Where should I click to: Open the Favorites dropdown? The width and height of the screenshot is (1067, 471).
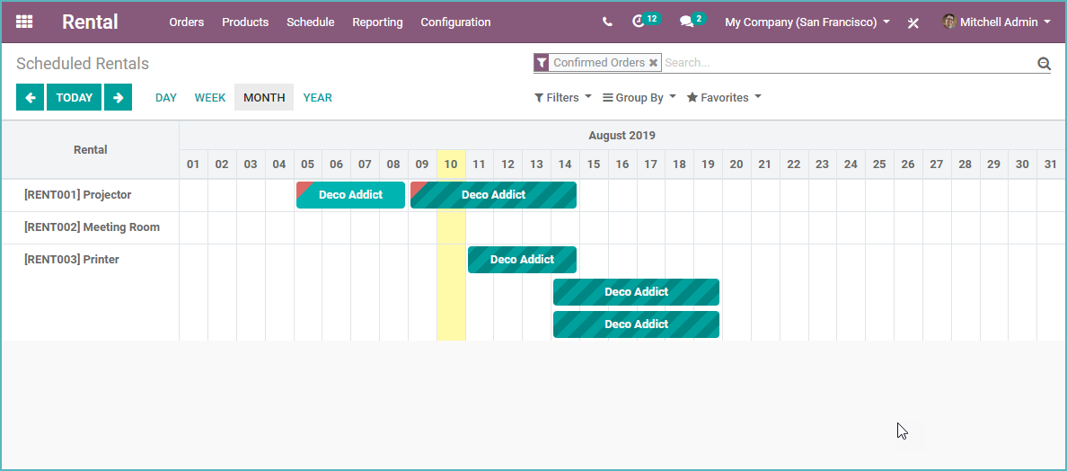point(724,97)
